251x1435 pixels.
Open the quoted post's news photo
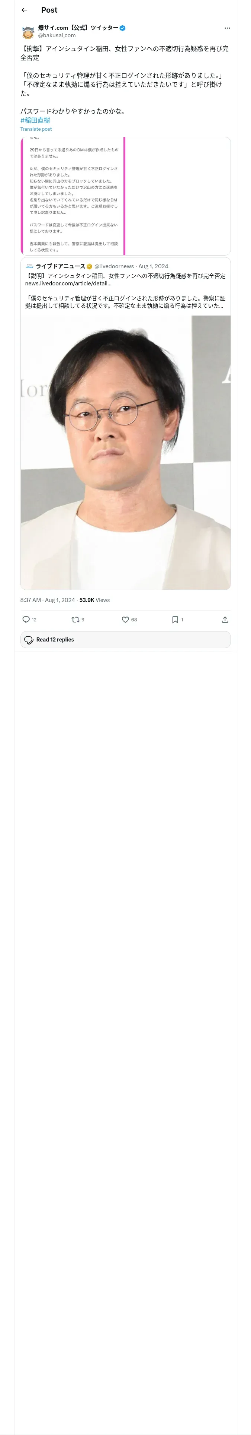point(125,452)
